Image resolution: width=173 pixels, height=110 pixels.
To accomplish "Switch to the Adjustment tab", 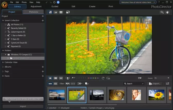I will point(36,6).
